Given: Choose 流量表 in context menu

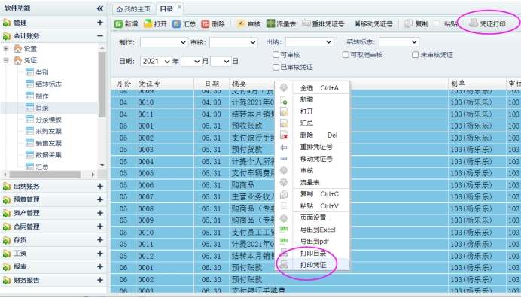Looking at the screenshot, I should coord(312,182).
